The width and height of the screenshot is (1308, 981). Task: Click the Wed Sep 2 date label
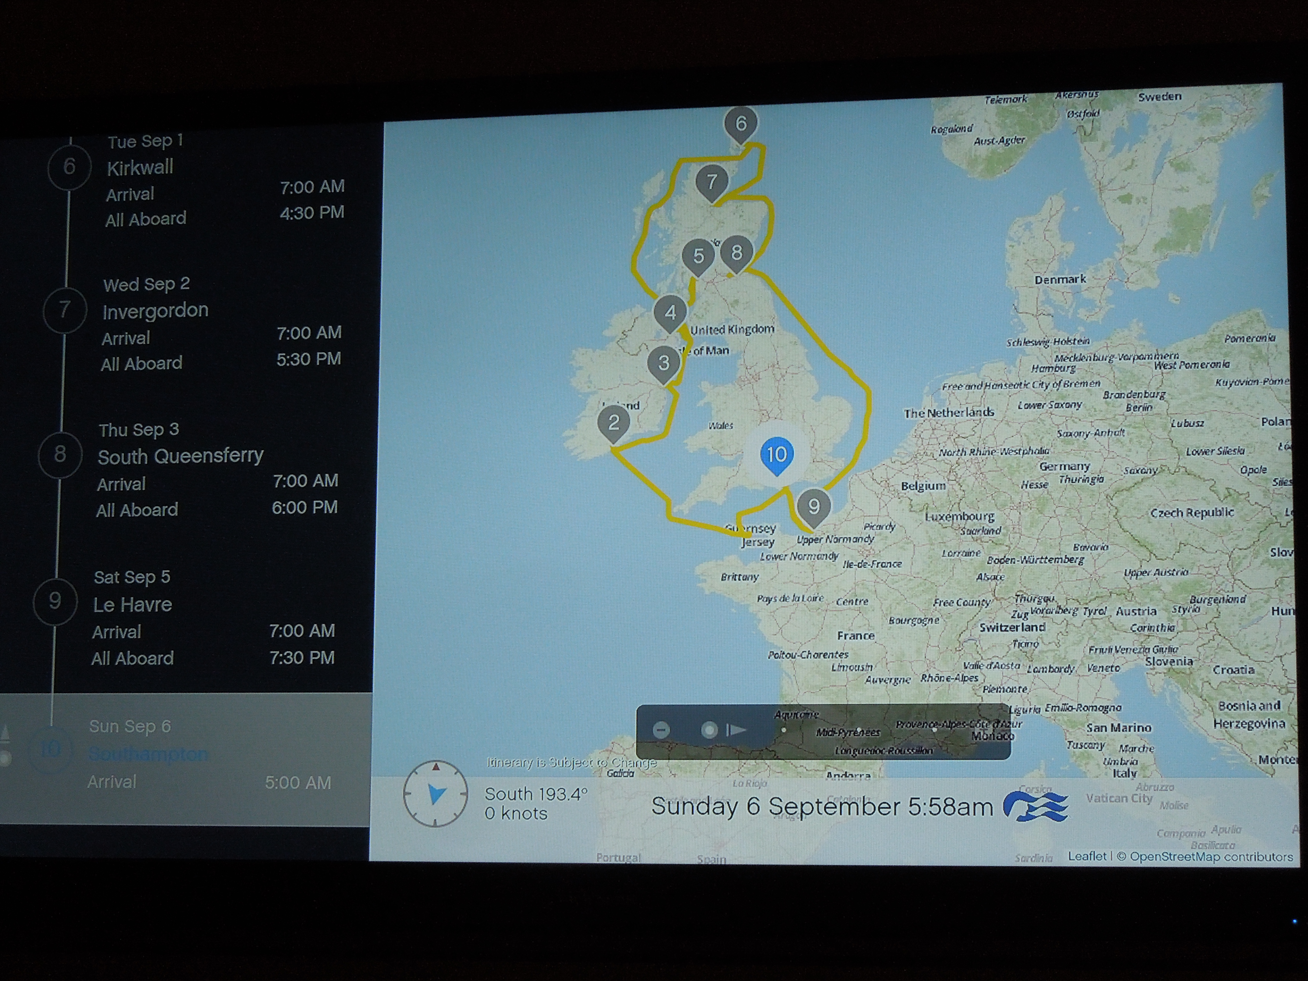pyautogui.click(x=146, y=284)
